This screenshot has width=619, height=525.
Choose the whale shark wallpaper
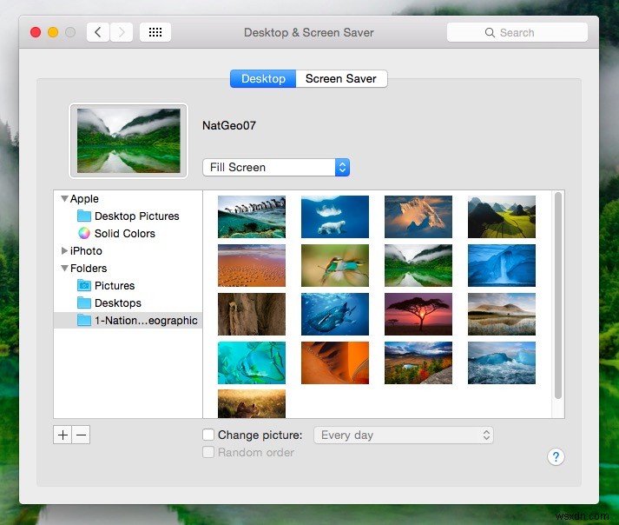[x=335, y=314]
